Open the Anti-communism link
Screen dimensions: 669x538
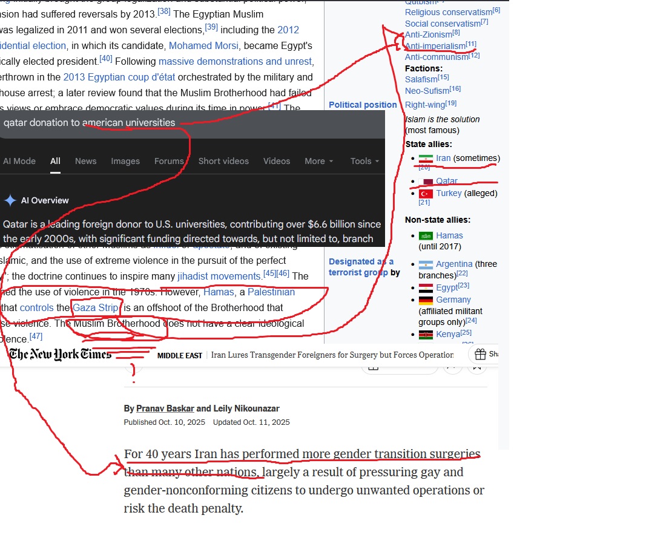pyautogui.click(x=437, y=57)
